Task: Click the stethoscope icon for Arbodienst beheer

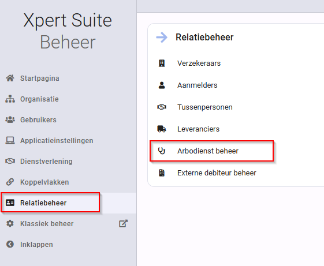Action: click(x=162, y=151)
